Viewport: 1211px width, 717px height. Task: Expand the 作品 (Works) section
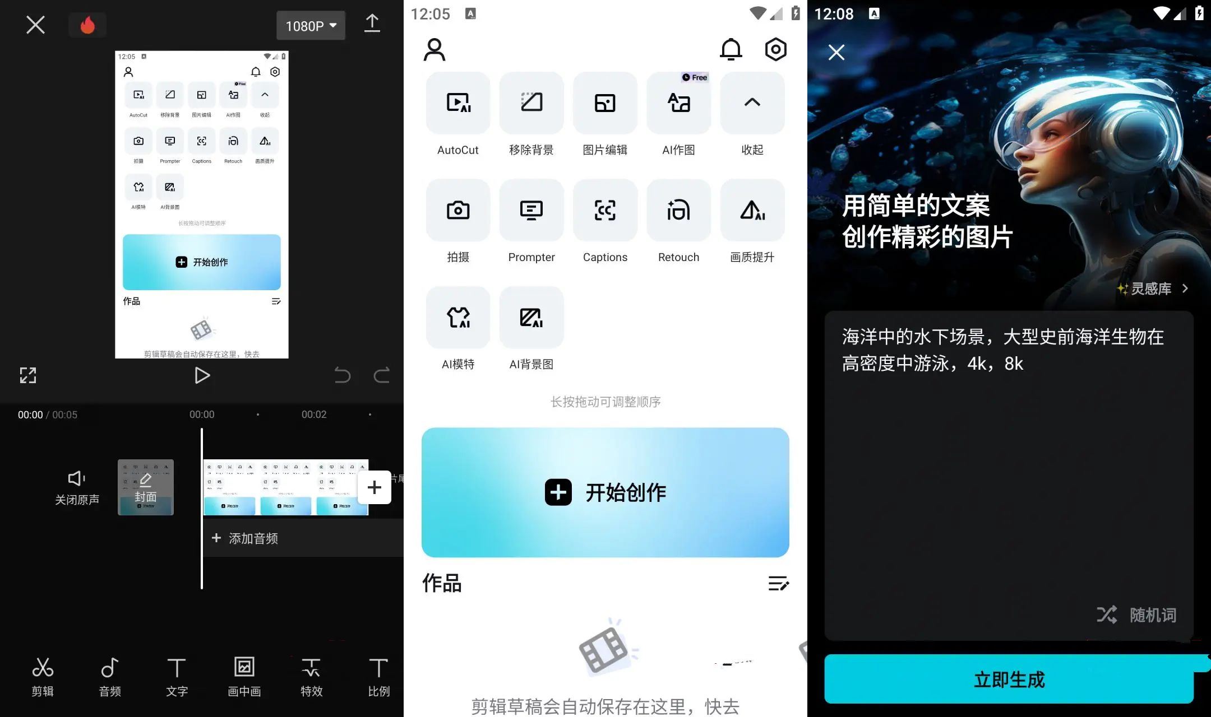coord(778,584)
